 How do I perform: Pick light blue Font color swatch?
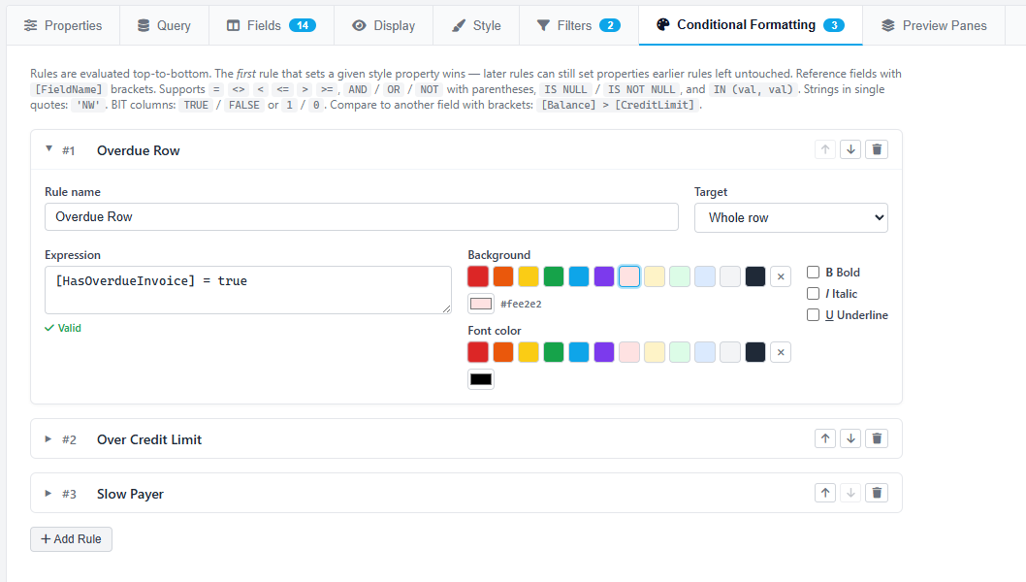pyautogui.click(x=705, y=352)
